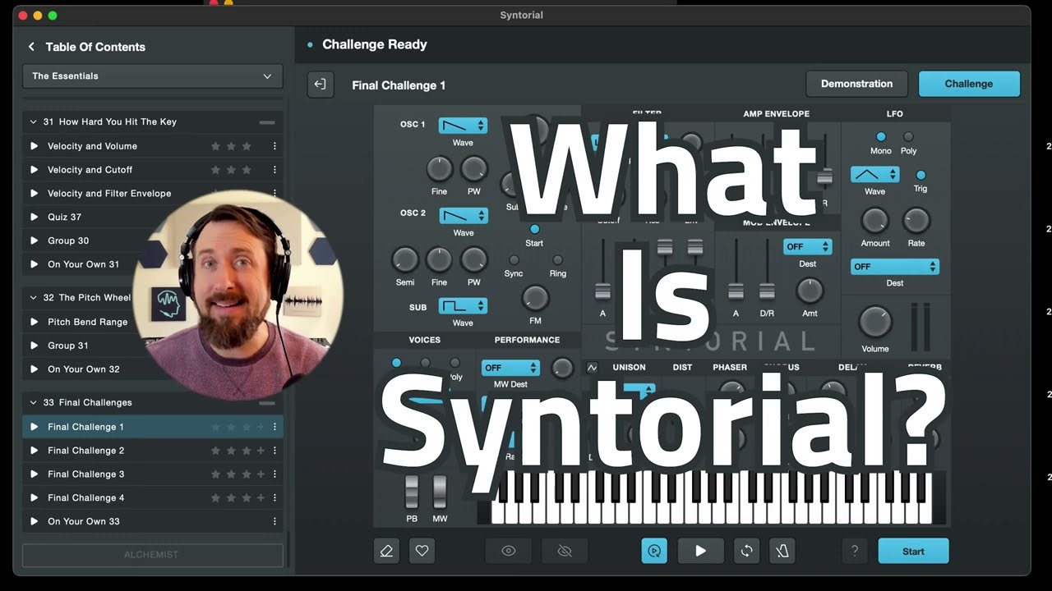
Task: Open help with the question mark icon
Action: [855, 551]
